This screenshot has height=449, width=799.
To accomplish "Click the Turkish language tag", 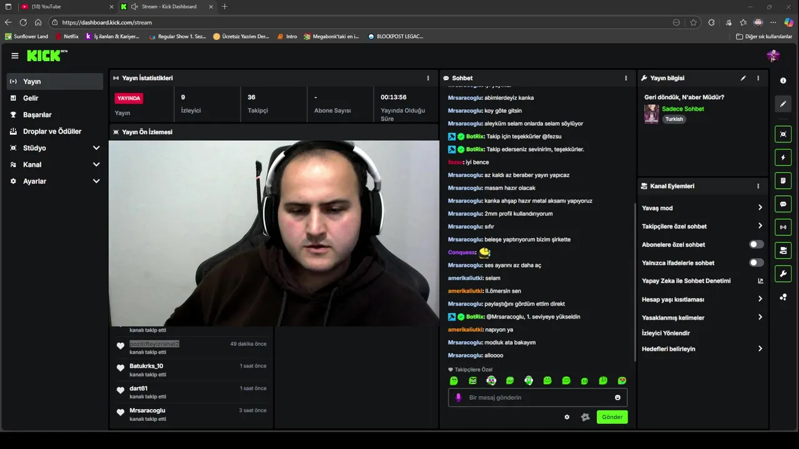I will (x=674, y=119).
